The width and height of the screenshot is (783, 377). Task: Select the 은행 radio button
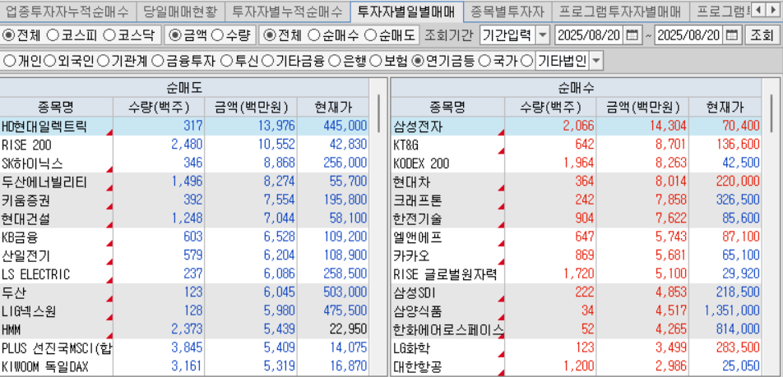pos(335,62)
